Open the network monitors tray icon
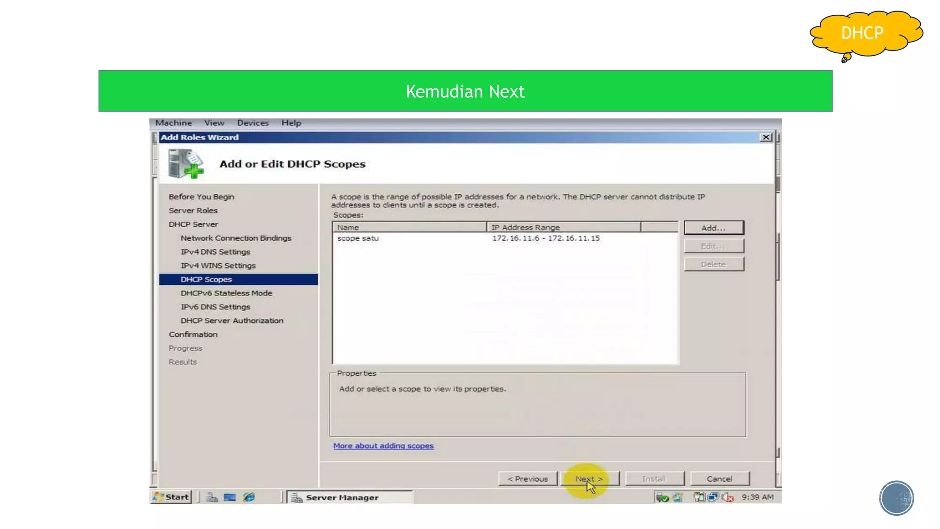The height and width of the screenshot is (529, 940). pyautogui.click(x=713, y=497)
